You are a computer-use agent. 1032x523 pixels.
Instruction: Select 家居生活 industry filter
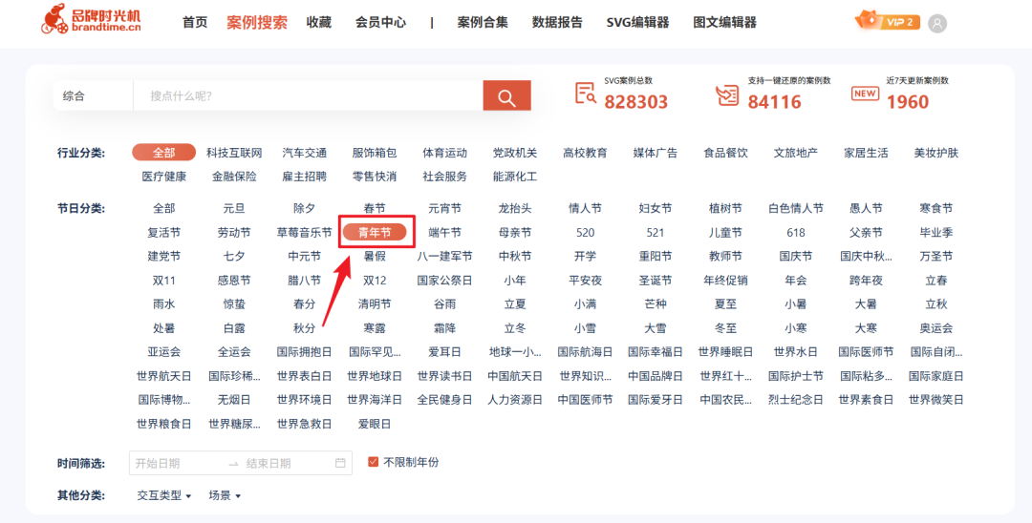(866, 153)
